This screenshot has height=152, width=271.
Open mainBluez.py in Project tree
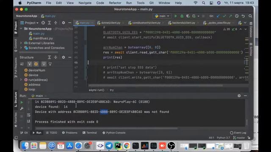(43, 38)
